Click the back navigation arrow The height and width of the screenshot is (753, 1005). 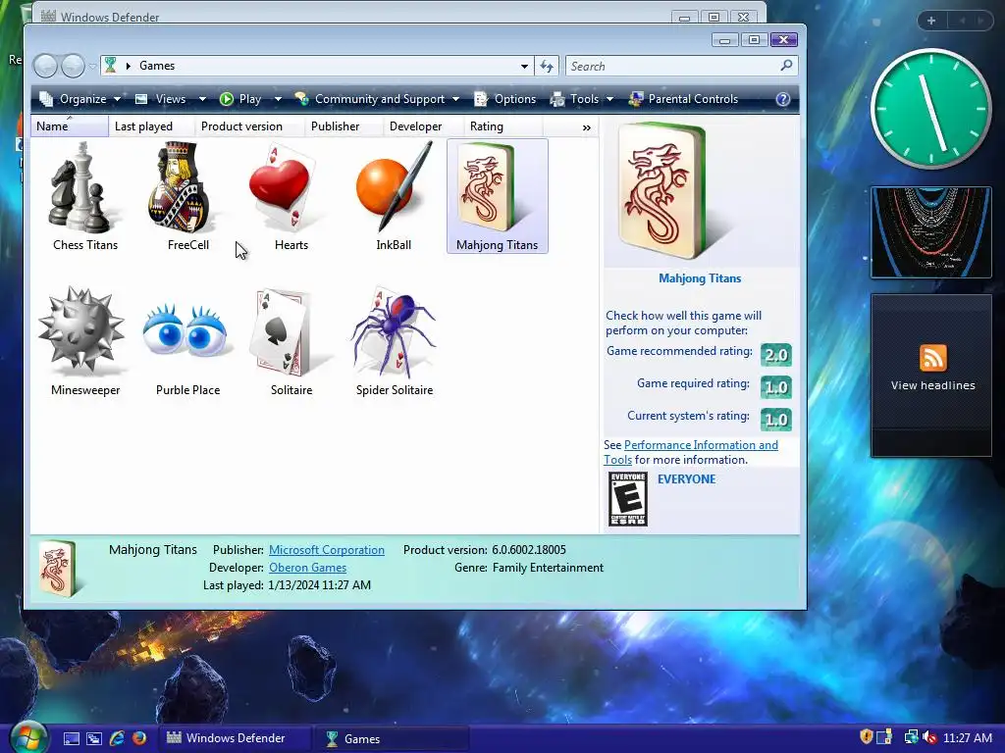click(46, 66)
